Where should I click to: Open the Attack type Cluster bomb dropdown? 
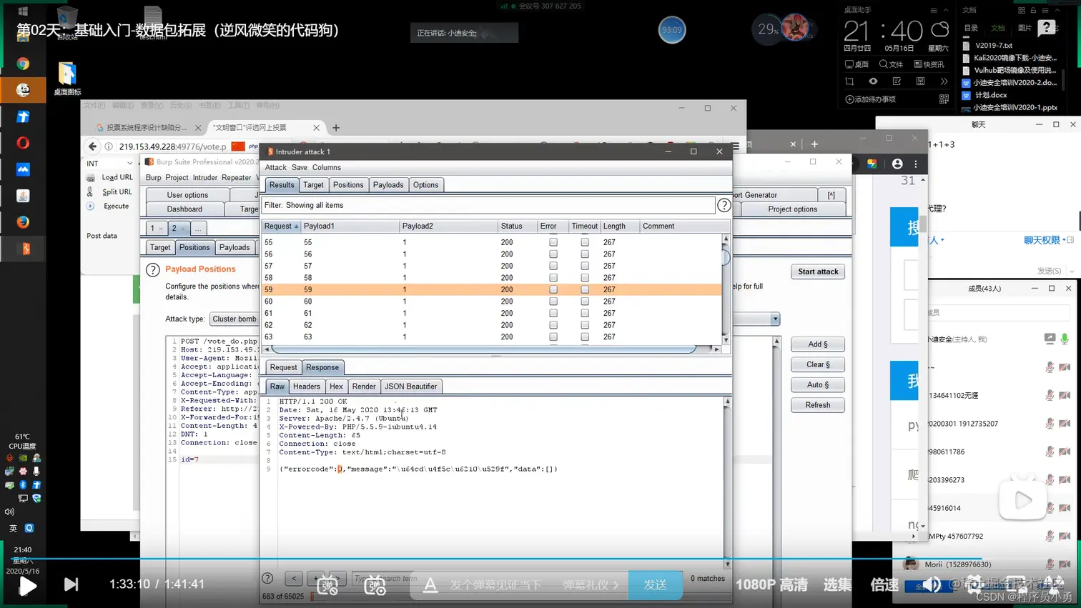click(235, 319)
